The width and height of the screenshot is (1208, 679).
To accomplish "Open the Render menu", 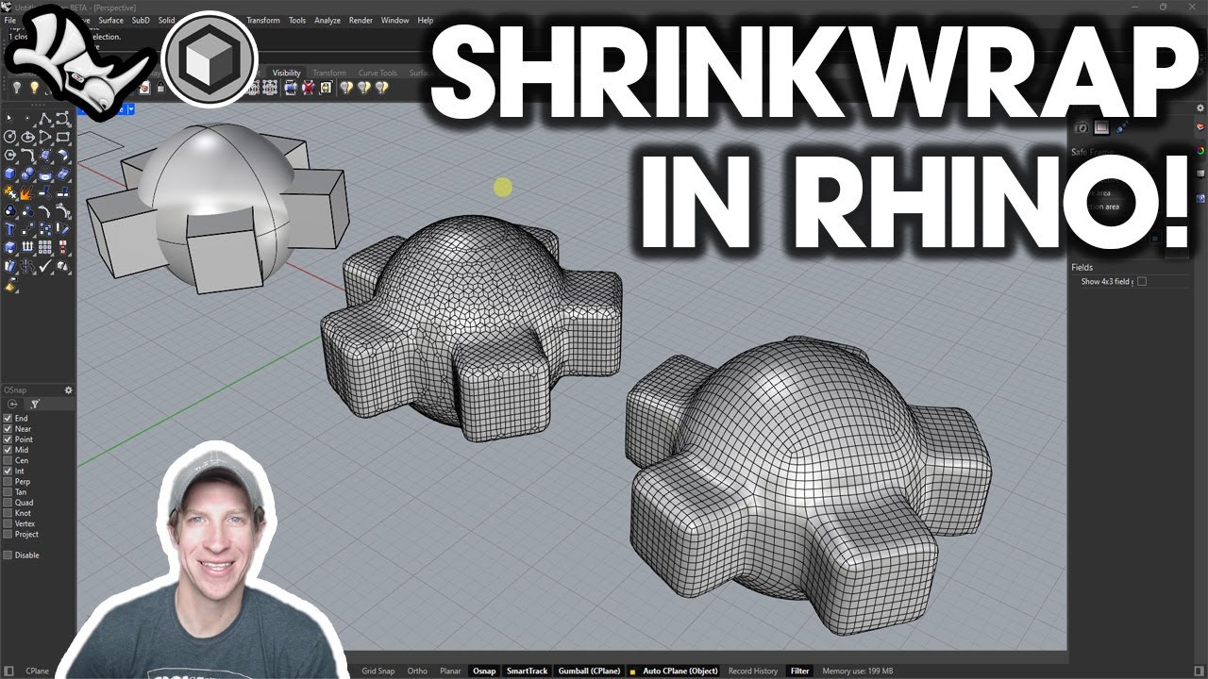I will [361, 20].
